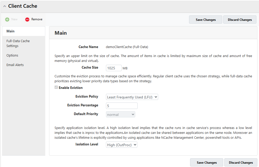The image size is (259, 167).
Task: Click the top Save Changes button
Action: [x=206, y=20]
